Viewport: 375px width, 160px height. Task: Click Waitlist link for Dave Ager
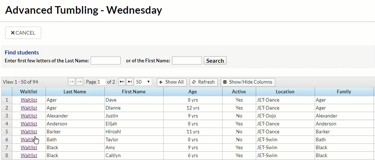[x=29, y=100]
